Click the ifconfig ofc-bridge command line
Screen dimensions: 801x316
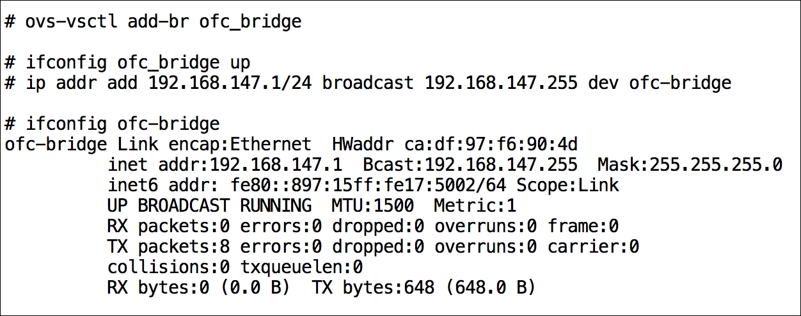112,124
